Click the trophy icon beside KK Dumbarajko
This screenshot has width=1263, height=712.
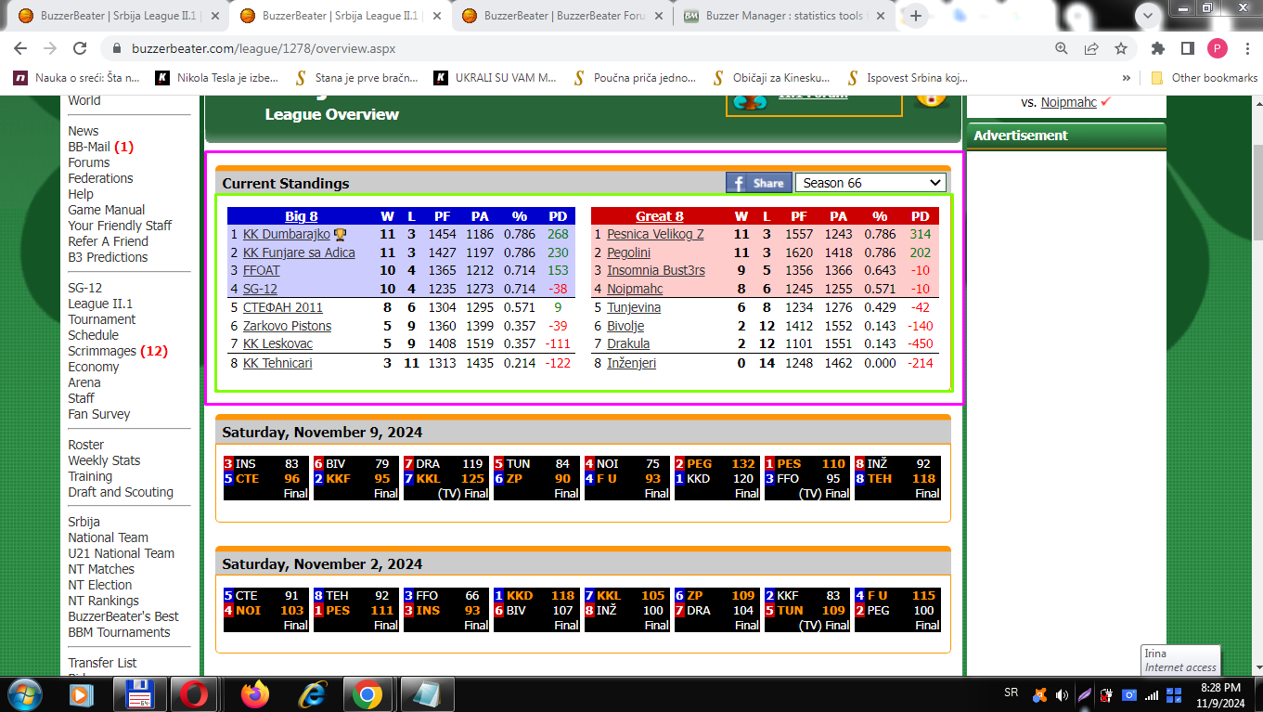[x=341, y=235]
